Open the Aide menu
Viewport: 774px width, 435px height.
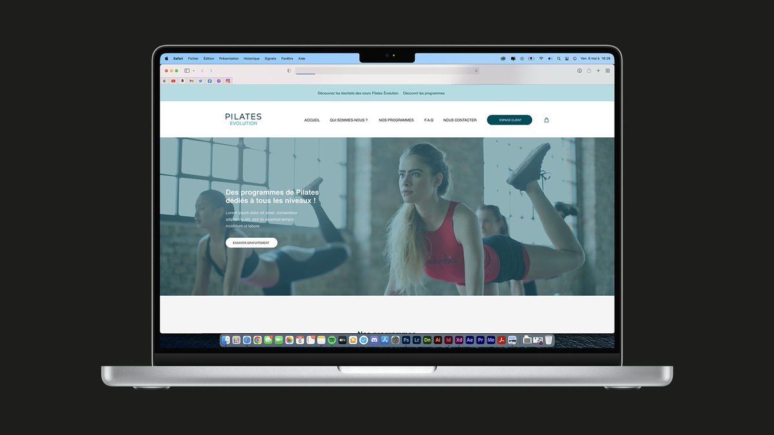[302, 59]
